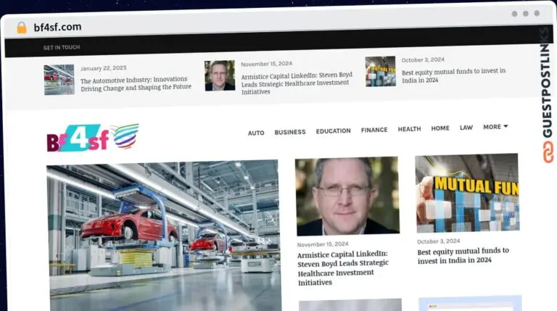Click the large Mutual Fund article image
The height and width of the screenshot is (311, 557).
pos(467,193)
